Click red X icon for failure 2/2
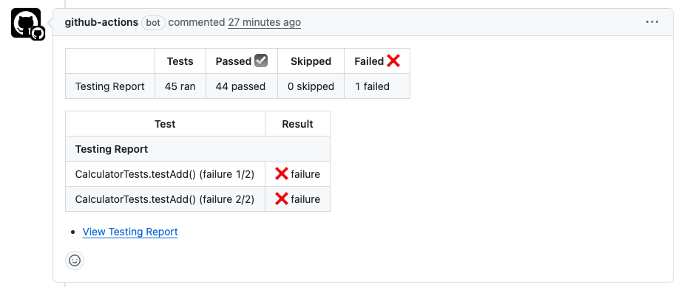Viewport: 681px width, 287px height. coord(282,199)
